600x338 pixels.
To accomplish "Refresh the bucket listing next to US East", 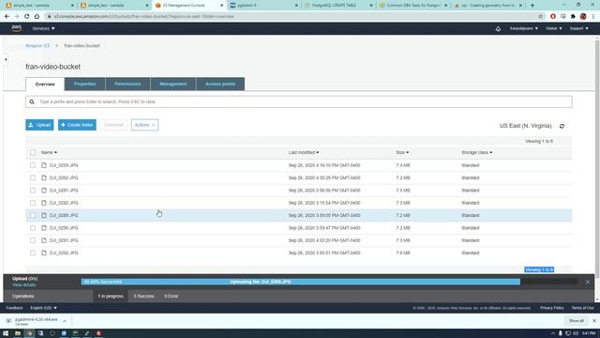I will [x=562, y=126].
